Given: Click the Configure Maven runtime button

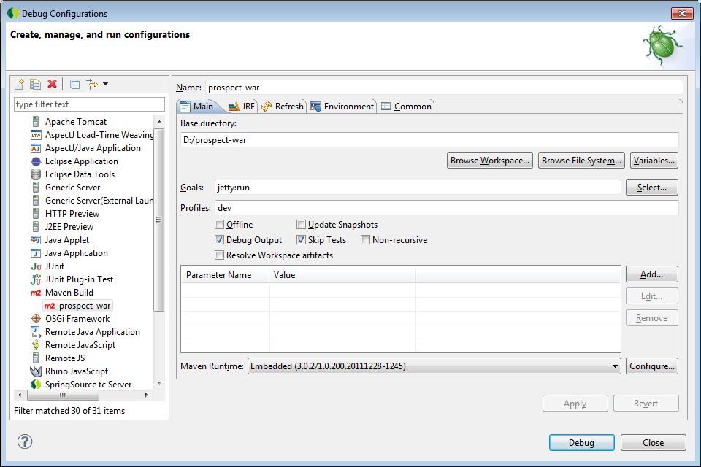Looking at the screenshot, I should pos(652,366).
